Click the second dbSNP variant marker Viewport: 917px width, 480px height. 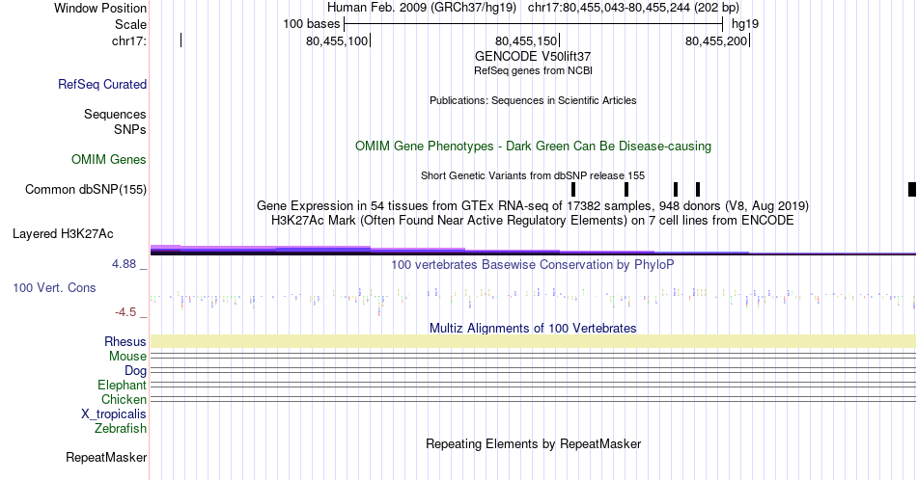pos(626,189)
